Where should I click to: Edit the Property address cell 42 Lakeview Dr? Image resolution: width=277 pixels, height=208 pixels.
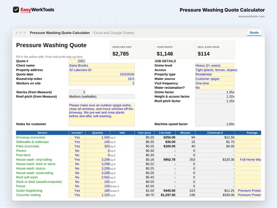click(102, 70)
